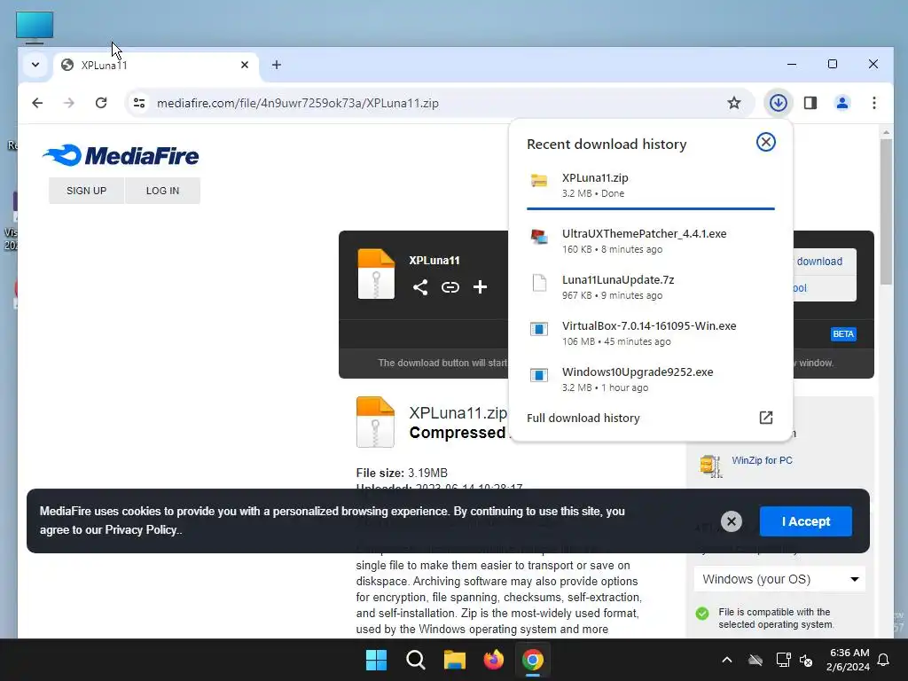Open the Windows Start menu
The image size is (908, 681).
[x=376, y=660]
